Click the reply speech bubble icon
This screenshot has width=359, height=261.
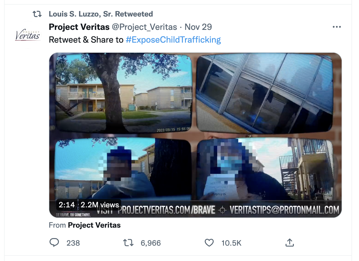click(x=54, y=242)
